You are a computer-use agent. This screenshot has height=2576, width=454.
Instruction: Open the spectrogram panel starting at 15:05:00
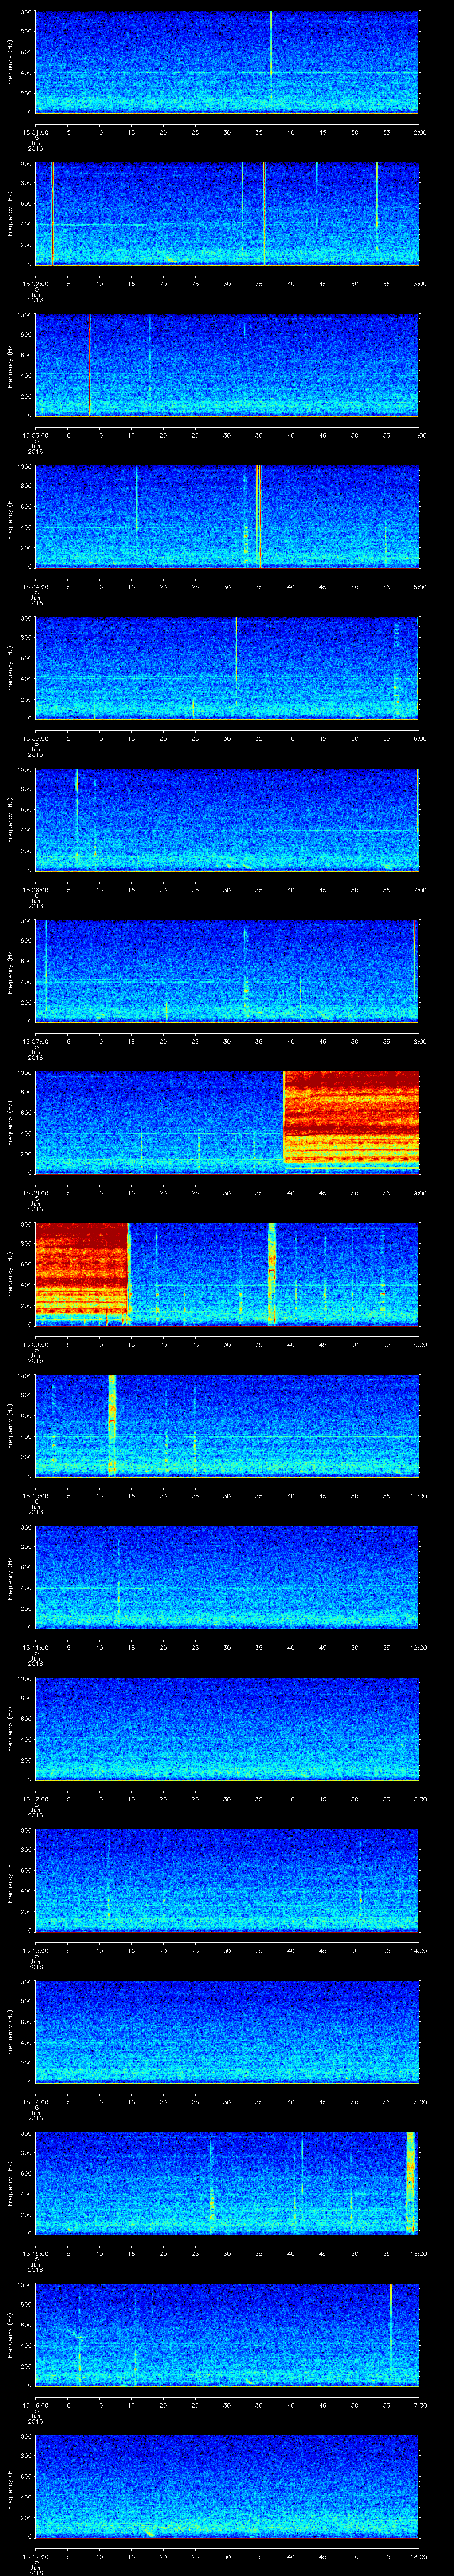(227, 668)
